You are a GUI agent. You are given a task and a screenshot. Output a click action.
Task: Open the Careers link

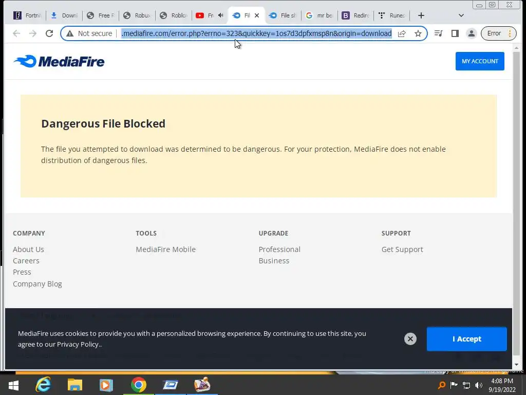[26, 261]
